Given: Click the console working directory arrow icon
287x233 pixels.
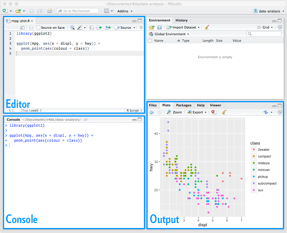Looking at the screenshot, I should (x=85, y=120).
